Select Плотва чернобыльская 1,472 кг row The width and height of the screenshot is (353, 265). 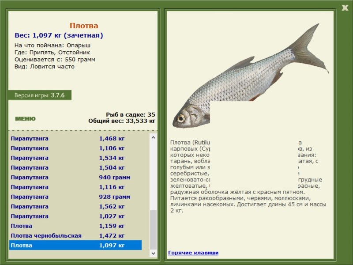[75, 235]
